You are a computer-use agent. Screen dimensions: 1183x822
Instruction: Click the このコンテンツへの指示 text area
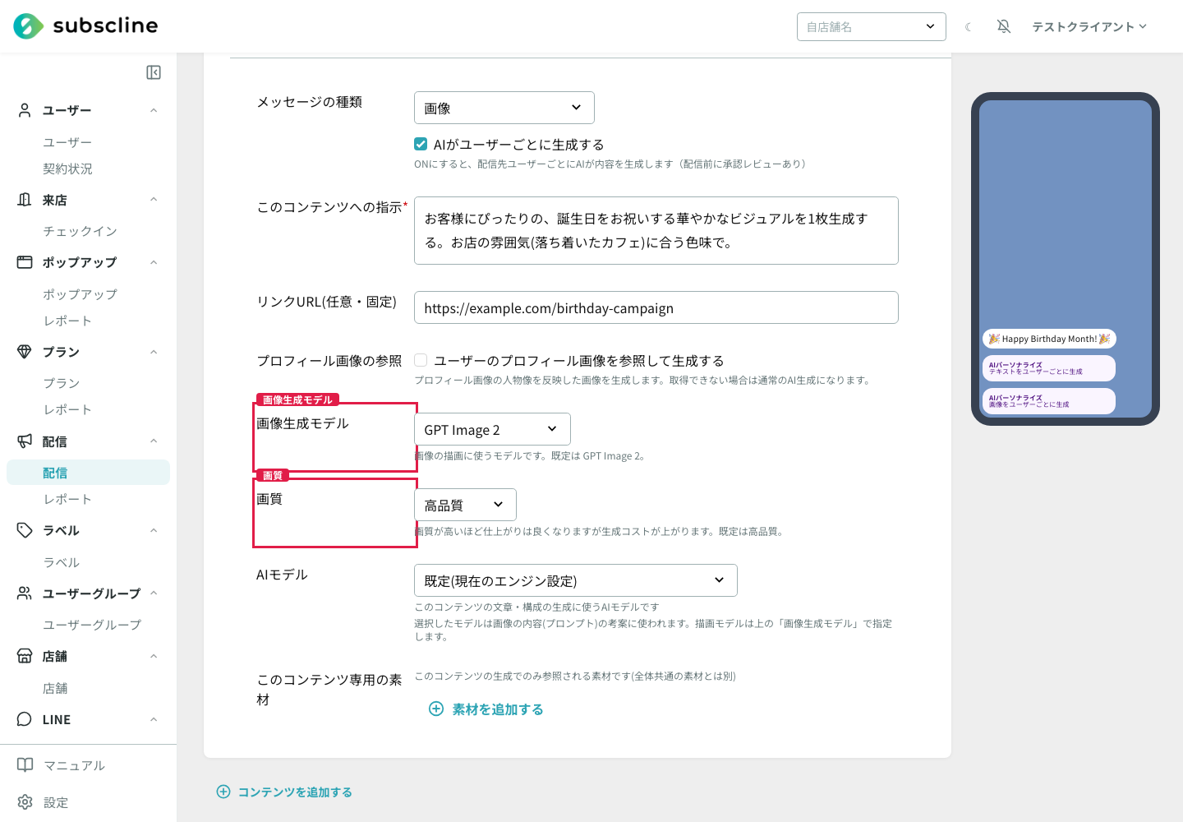[656, 230]
